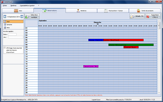
Task: Click table row 01 header
Action: (x=32, y=28)
